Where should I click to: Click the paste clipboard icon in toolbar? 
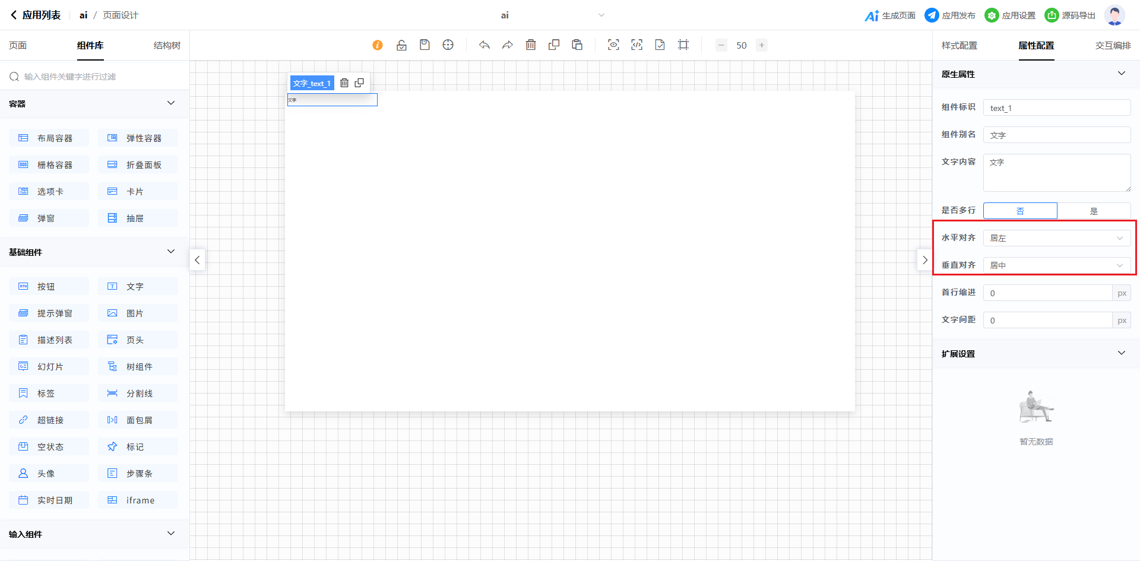[577, 45]
